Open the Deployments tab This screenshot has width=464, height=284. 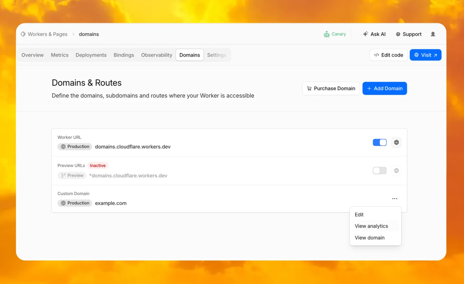point(91,55)
